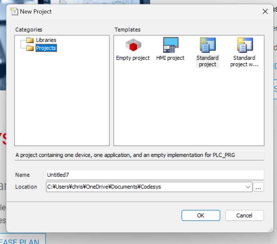277x244 pixels.
Task: Open folder browser with ellipsis button
Action: tap(258, 187)
